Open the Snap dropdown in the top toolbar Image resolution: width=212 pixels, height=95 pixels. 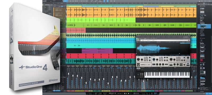tap(101, 2)
